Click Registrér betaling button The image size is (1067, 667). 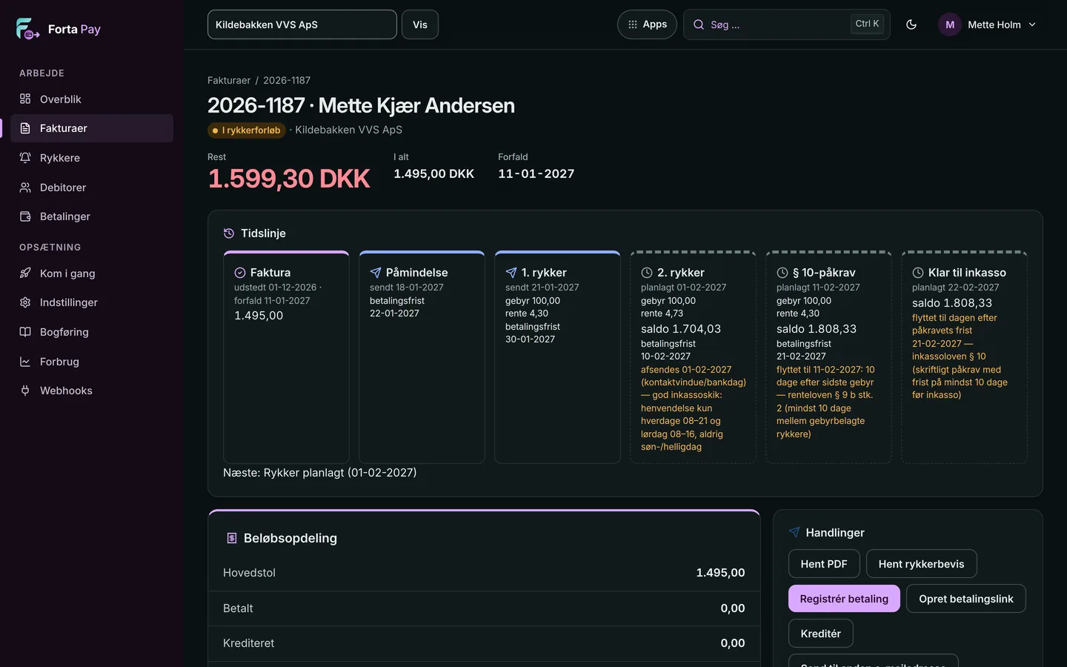[x=844, y=599]
